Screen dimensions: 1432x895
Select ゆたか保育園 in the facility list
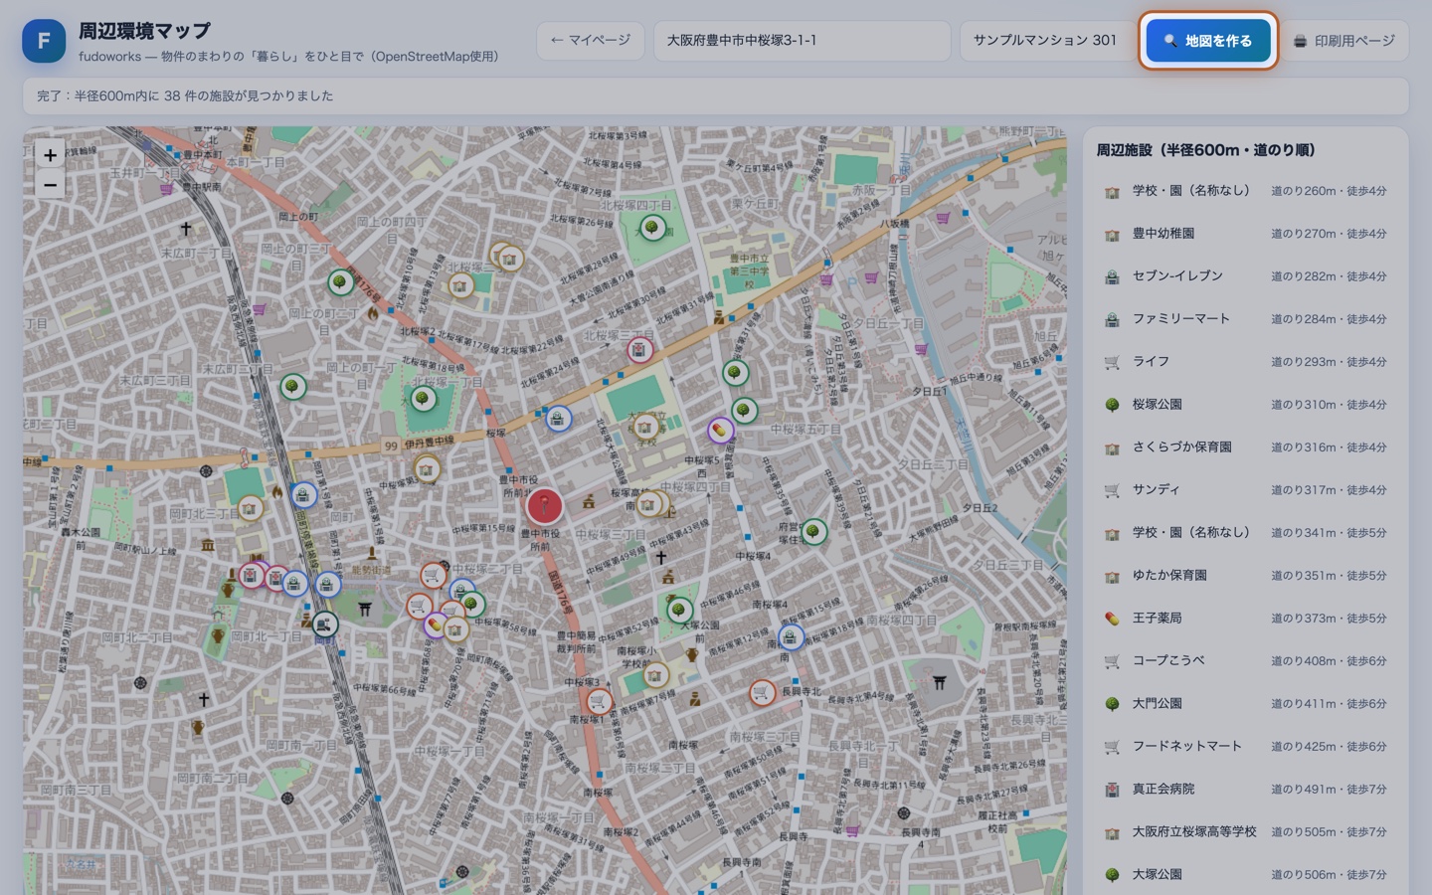pos(1245,576)
